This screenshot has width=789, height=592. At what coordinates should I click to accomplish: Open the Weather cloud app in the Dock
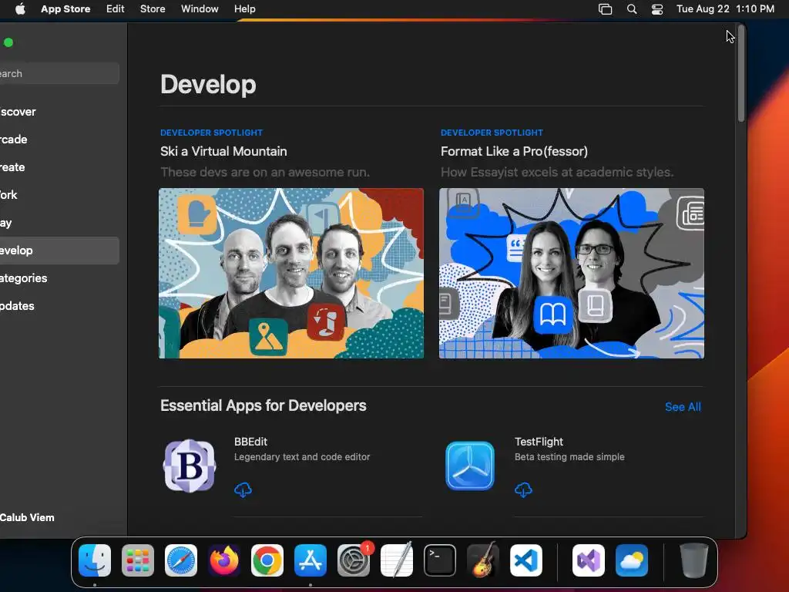tap(632, 560)
